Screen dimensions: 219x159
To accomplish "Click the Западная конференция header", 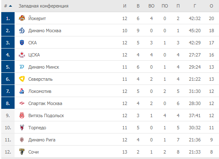I will click(43, 6).
